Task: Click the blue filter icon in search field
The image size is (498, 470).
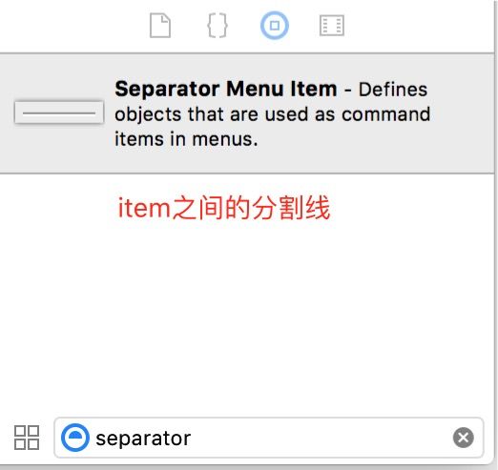Action: pyautogui.click(x=75, y=438)
